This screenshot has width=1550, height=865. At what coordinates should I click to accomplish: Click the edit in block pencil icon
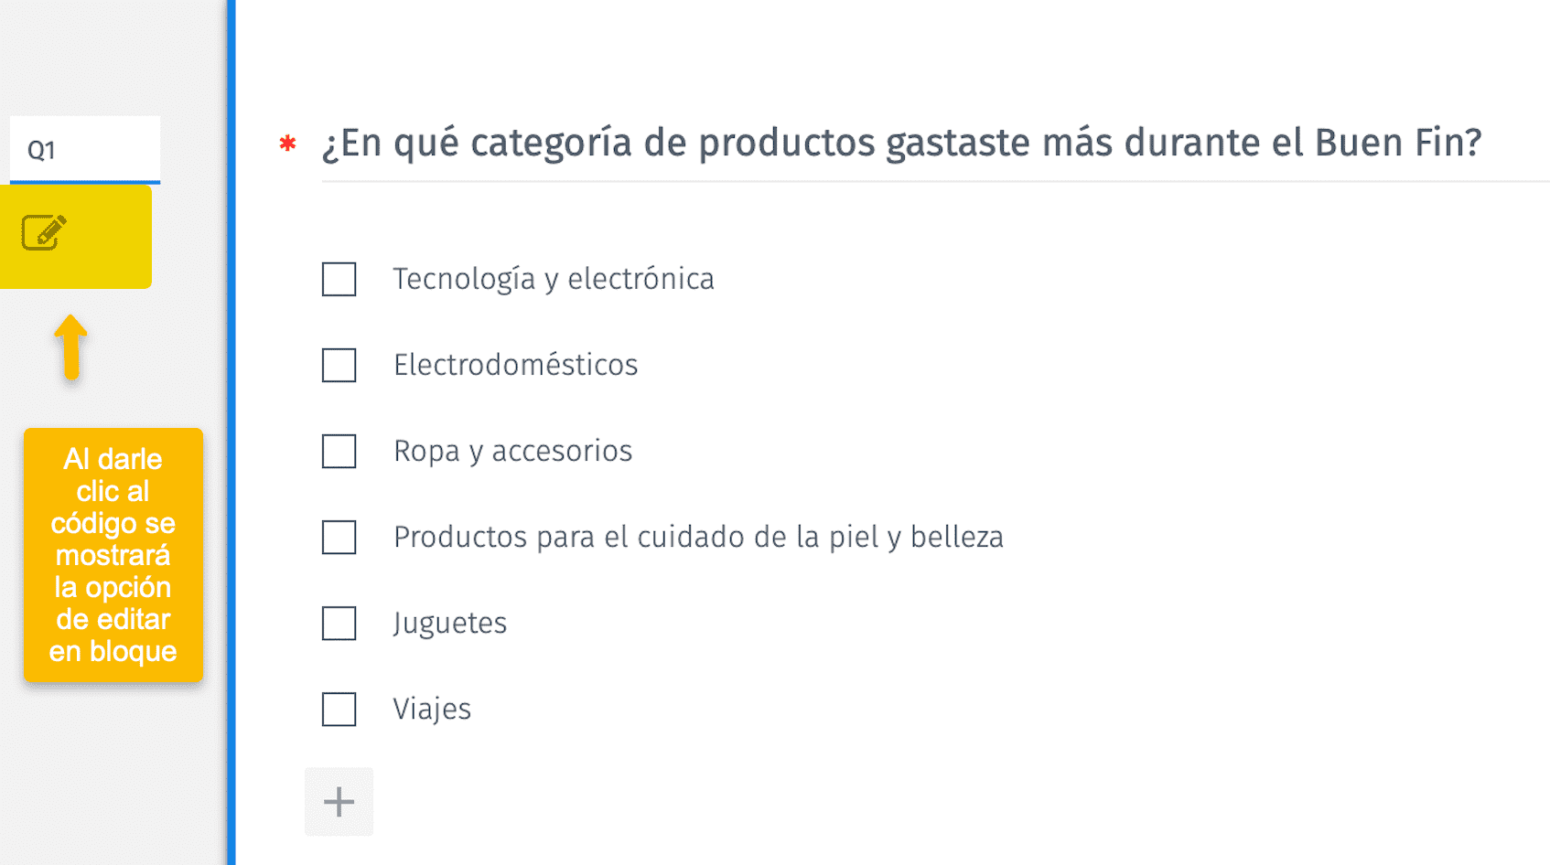tap(44, 232)
